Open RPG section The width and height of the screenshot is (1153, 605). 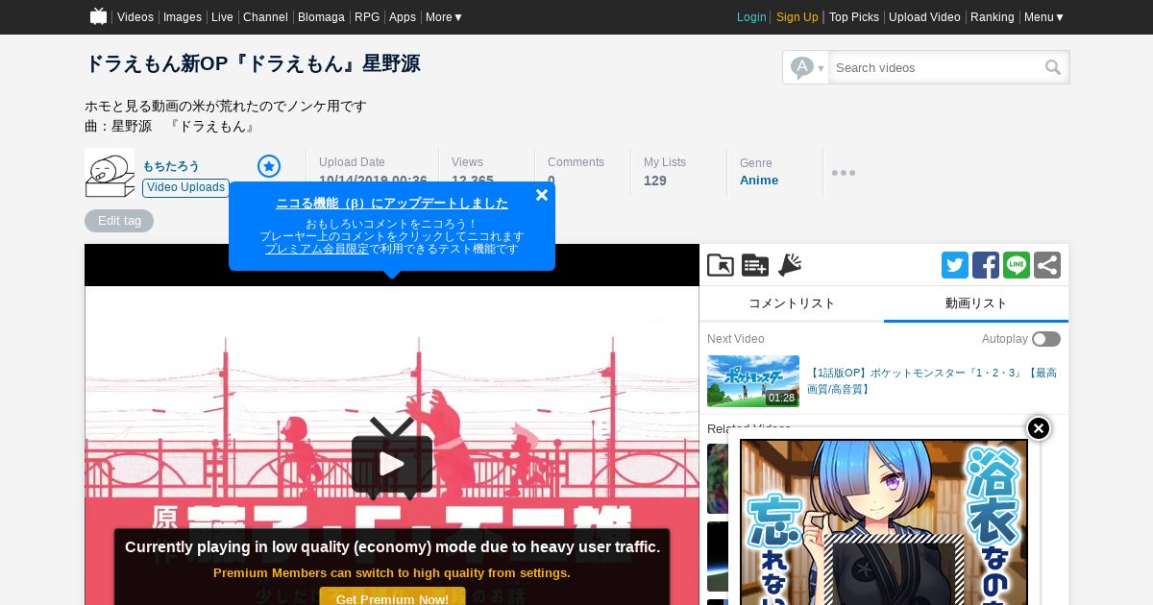coord(367,17)
